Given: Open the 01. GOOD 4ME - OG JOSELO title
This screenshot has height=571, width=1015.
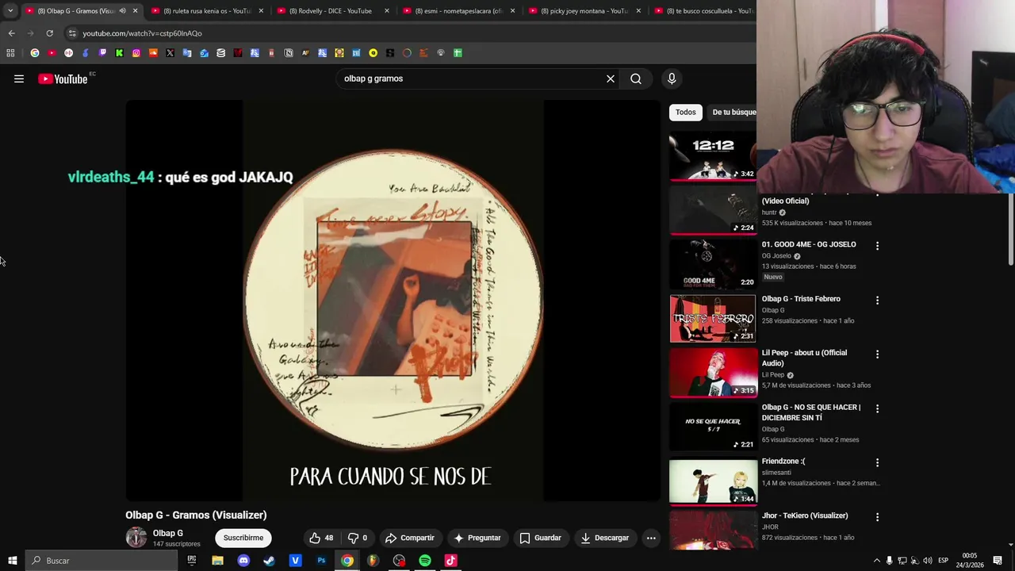Looking at the screenshot, I should [x=809, y=244].
